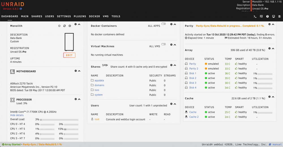Open the TOOLS tab
283x147 pixels.
[x=116, y=16]
